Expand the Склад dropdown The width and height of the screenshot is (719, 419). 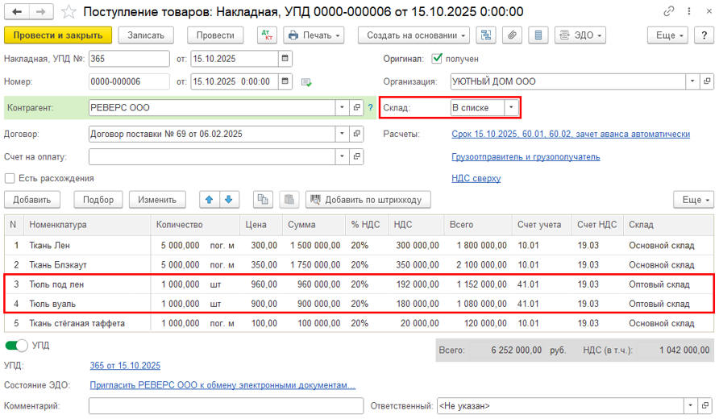click(511, 108)
